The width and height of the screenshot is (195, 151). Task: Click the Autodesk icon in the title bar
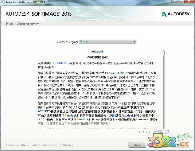[x=3, y=3]
